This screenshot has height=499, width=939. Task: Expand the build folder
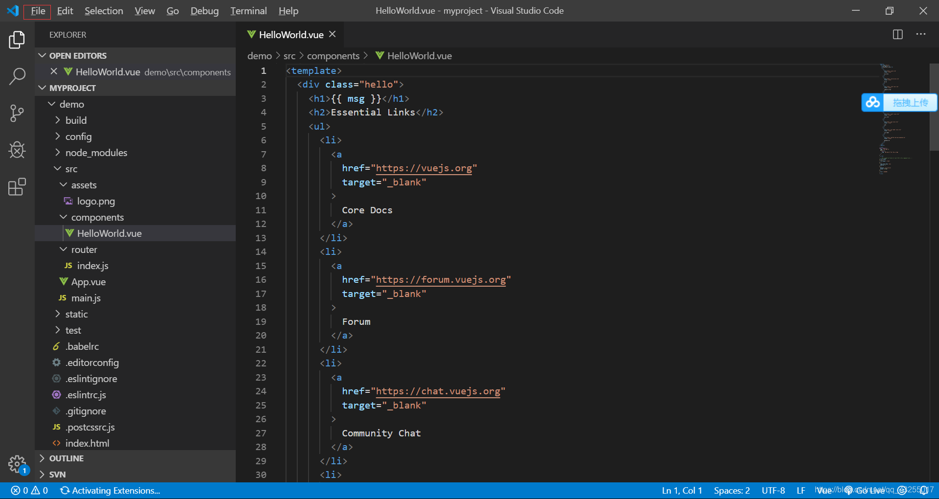tap(135, 120)
